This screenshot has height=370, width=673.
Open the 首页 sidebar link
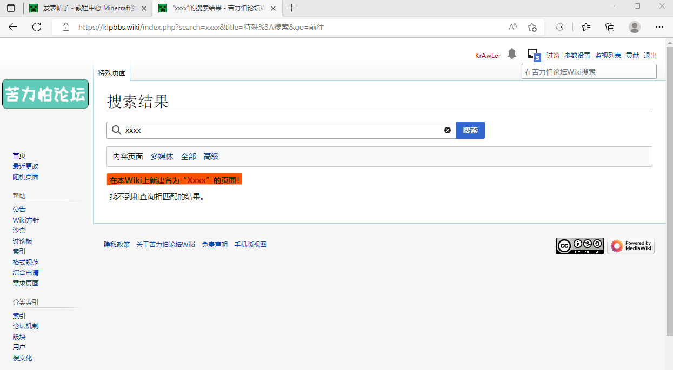click(19, 156)
